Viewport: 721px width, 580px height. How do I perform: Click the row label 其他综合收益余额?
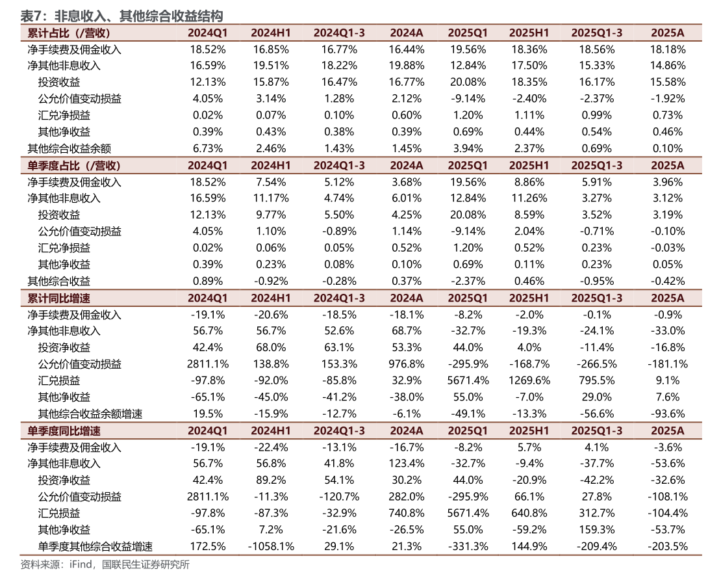(x=69, y=149)
